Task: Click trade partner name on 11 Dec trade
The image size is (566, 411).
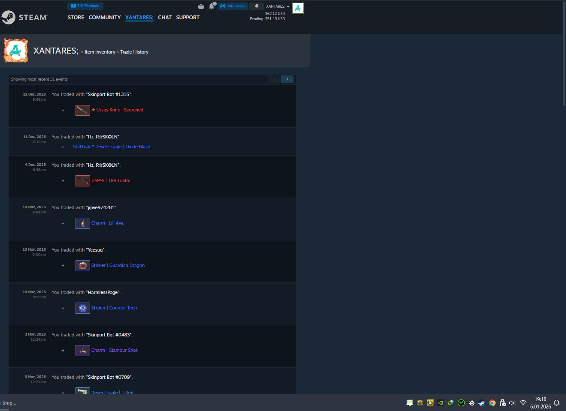Action: [103, 137]
